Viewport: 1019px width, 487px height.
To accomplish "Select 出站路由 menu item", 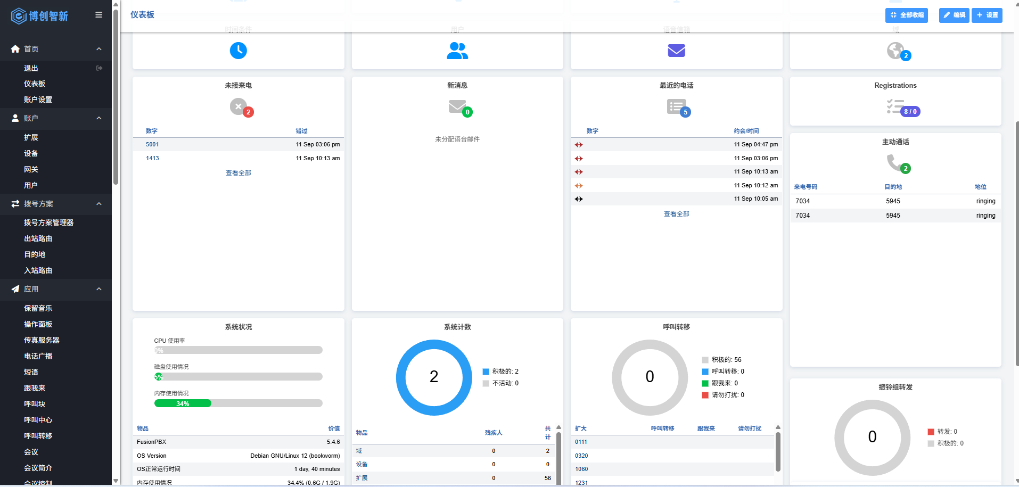I will (x=38, y=238).
